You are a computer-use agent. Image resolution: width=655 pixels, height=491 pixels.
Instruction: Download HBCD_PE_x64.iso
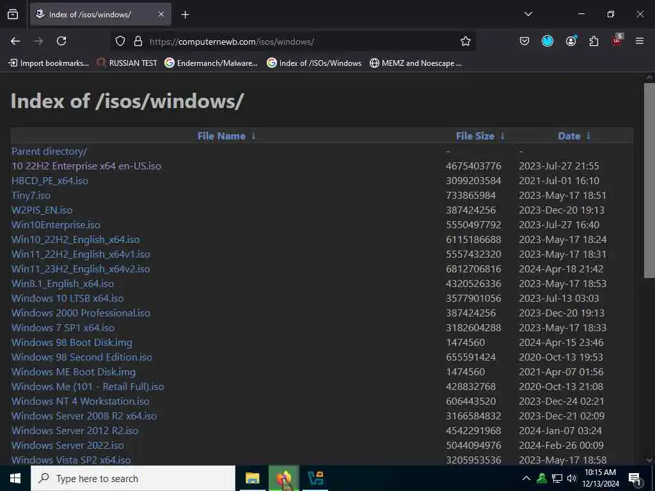(x=50, y=181)
